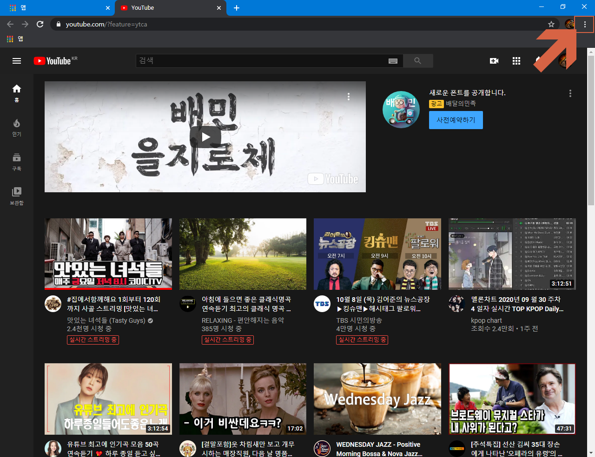
Task: Play the 배민 을지로체 ad video
Action: (205, 137)
